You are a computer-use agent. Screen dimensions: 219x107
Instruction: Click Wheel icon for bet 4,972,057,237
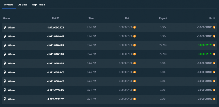coord(5,99)
